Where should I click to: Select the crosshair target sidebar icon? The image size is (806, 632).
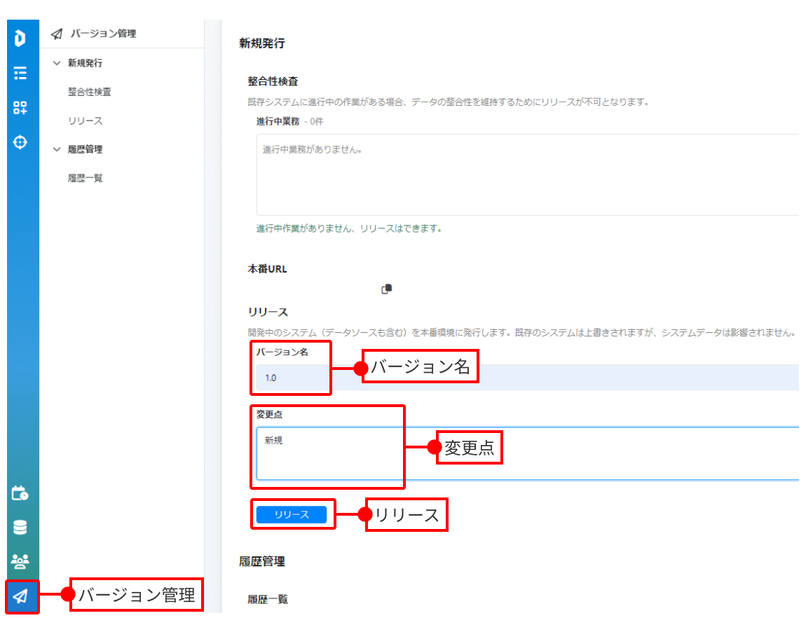click(x=20, y=142)
